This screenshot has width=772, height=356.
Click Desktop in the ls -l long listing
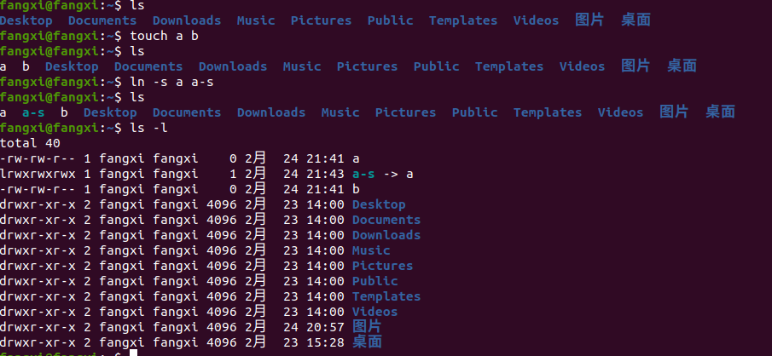click(x=379, y=204)
